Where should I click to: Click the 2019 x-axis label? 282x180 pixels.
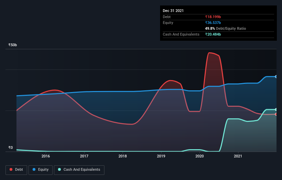coord(161,156)
